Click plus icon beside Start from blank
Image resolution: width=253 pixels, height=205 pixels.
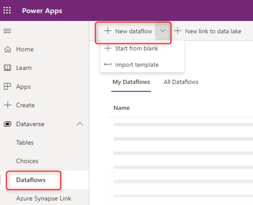coord(108,48)
